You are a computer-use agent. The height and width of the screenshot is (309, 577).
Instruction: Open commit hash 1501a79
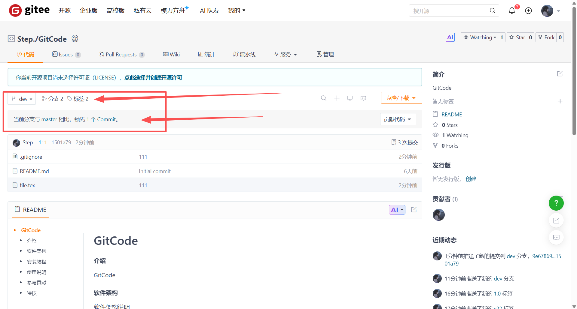pyautogui.click(x=61, y=142)
